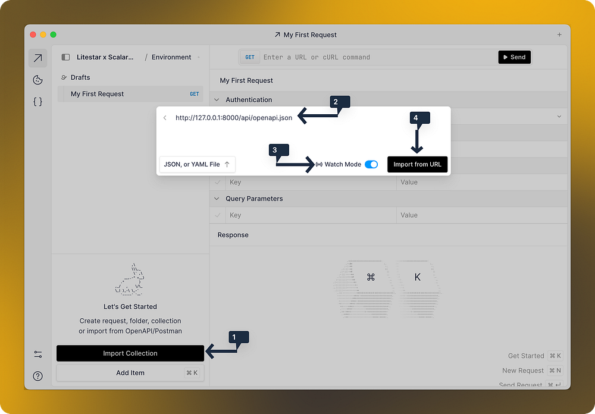Open the Environment curly braces icon
595x414 pixels.
pyautogui.click(x=37, y=101)
